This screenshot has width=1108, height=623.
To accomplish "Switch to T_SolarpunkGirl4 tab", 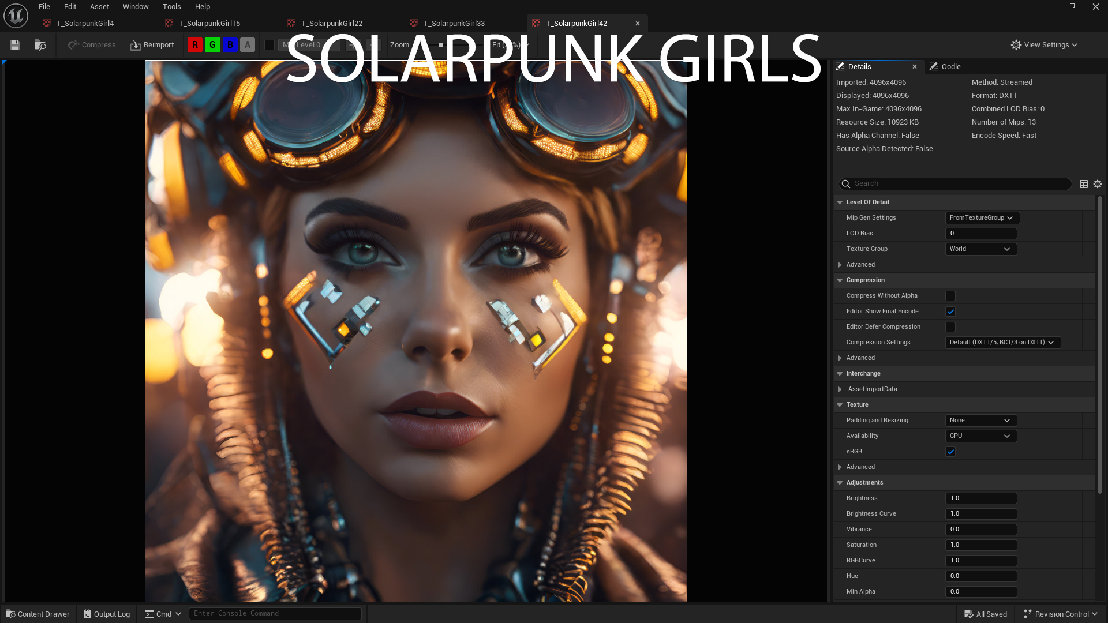I will (85, 24).
